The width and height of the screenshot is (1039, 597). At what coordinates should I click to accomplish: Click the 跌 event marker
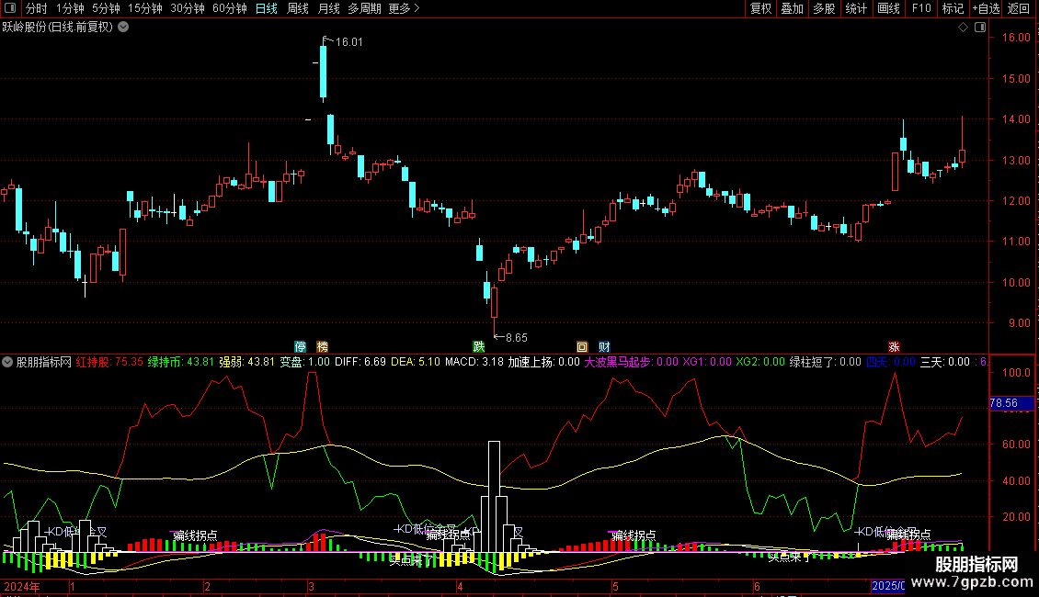point(478,347)
